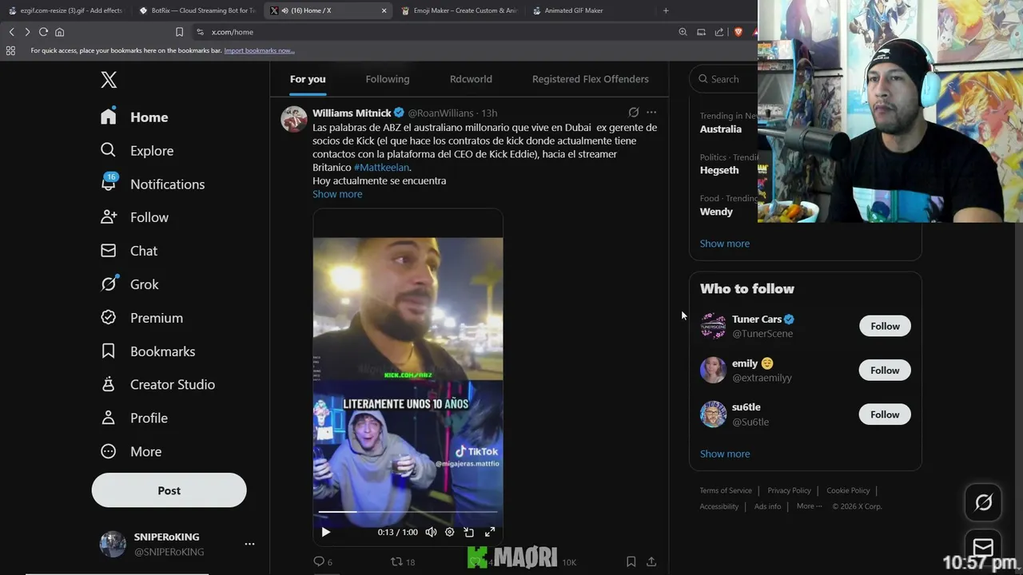
Task: Open the Follow sidebar item
Action: [x=134, y=217]
